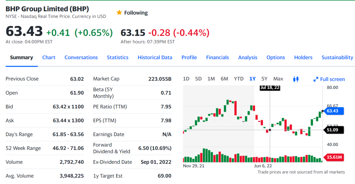Click the Nov 29, 21 axis date
The width and height of the screenshot is (355, 184).
(x=194, y=166)
